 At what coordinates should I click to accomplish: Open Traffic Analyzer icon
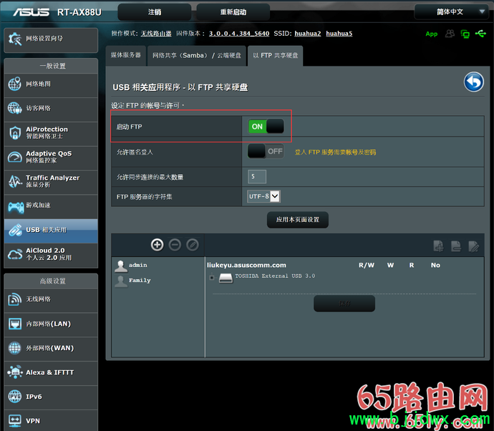coord(15,181)
